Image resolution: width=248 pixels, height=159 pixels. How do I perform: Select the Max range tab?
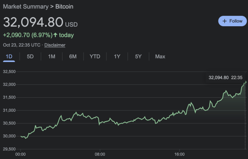pos(160,56)
